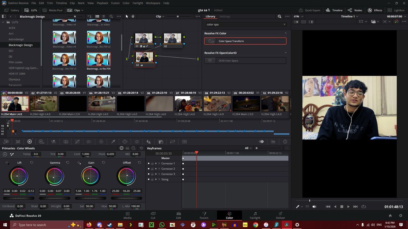Select the arrow pointer tool in node editor

[127, 16]
